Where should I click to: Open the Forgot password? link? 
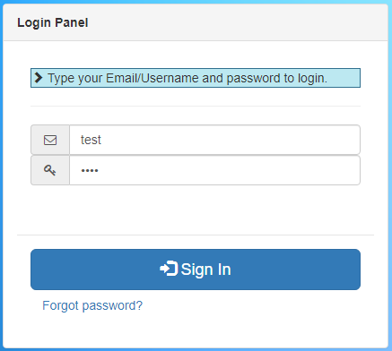pos(92,305)
